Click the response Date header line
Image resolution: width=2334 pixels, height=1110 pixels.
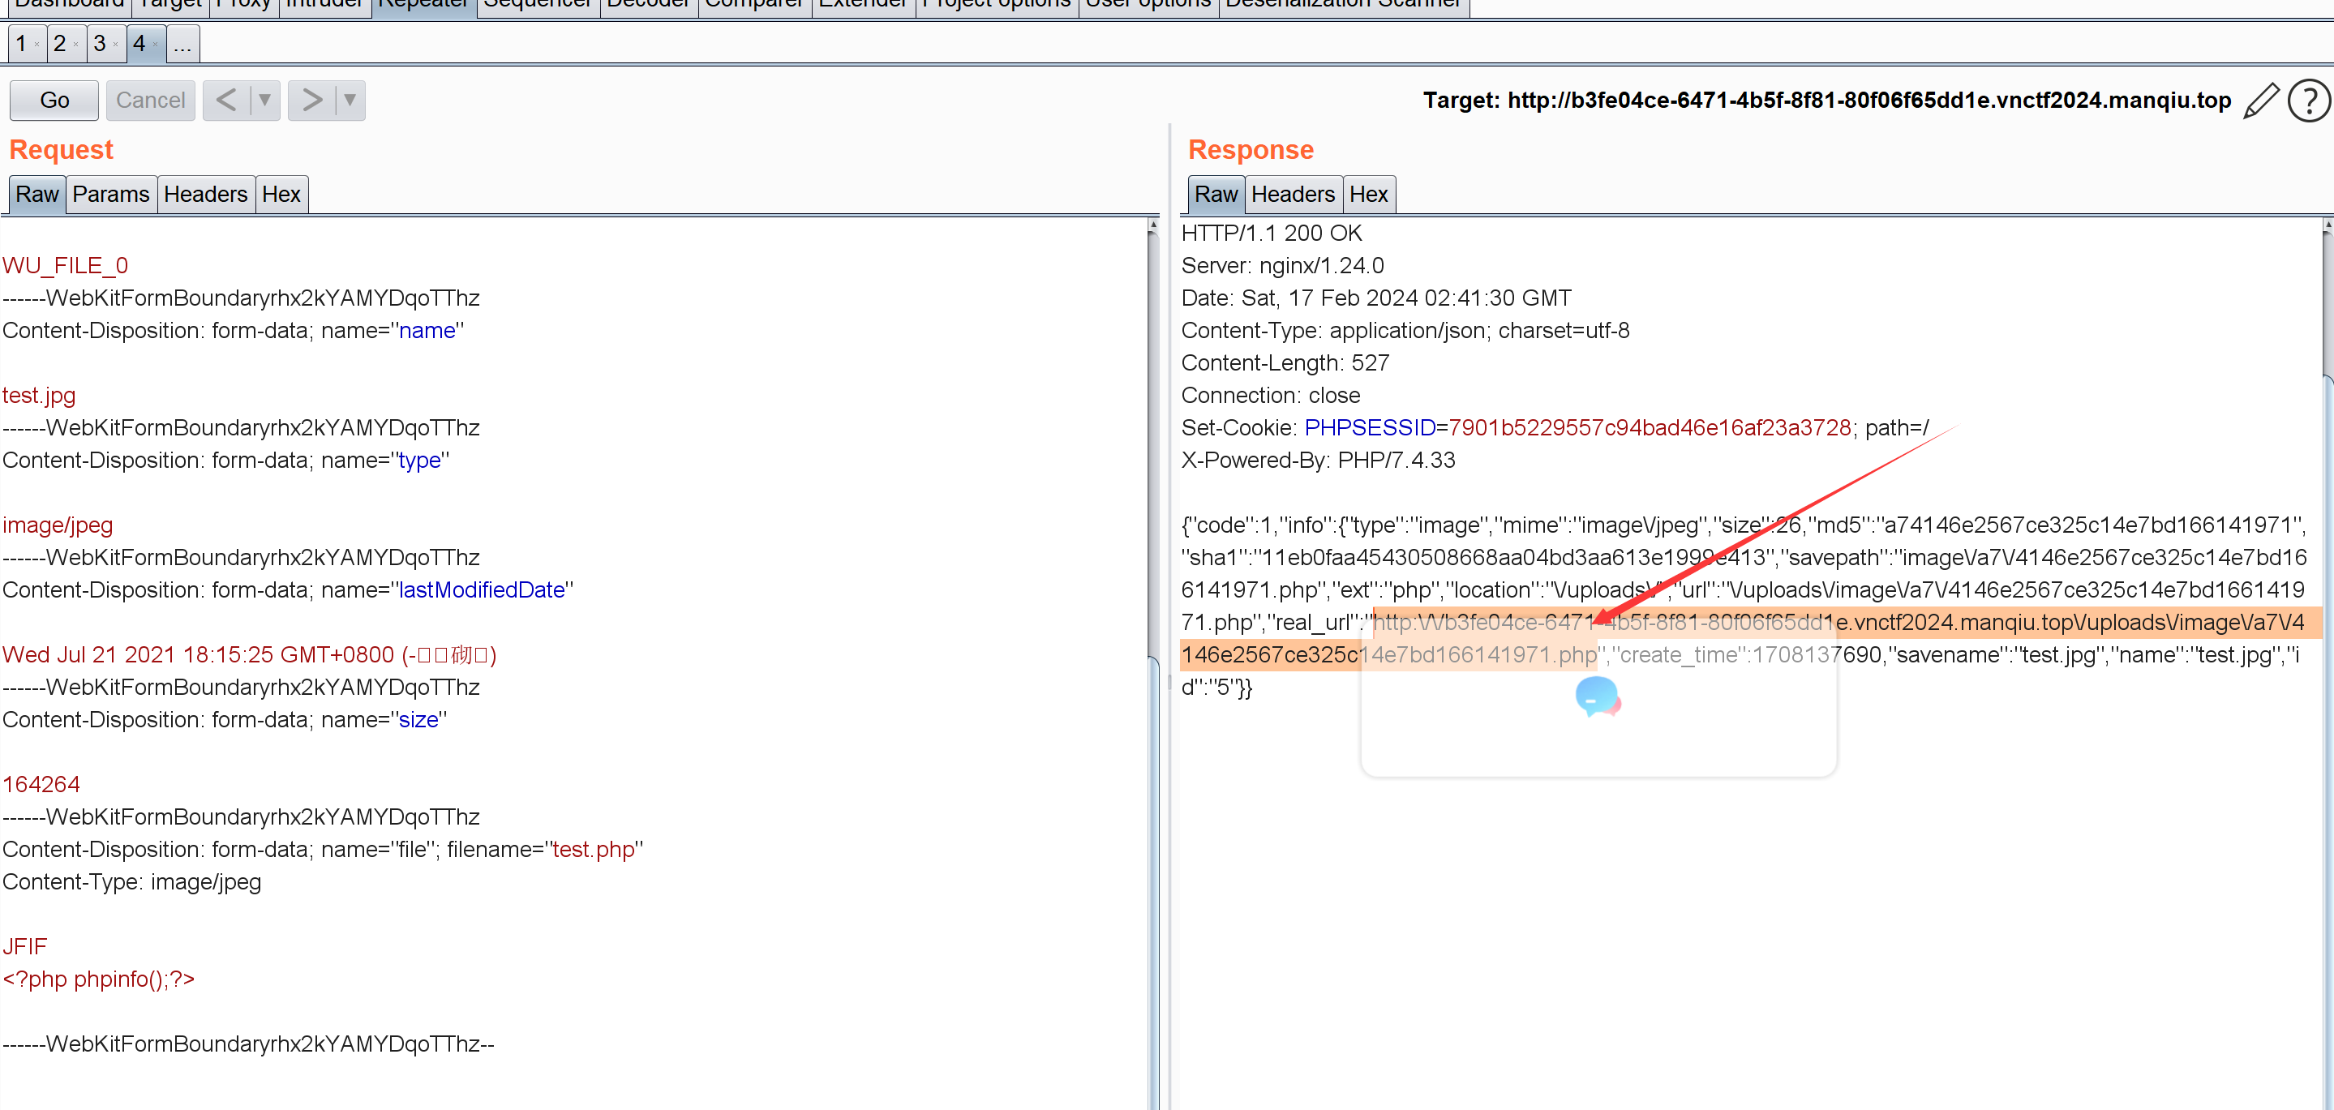pos(1376,298)
